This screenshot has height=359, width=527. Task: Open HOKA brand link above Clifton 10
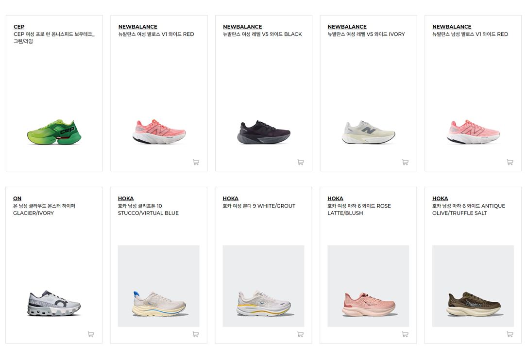(126, 198)
